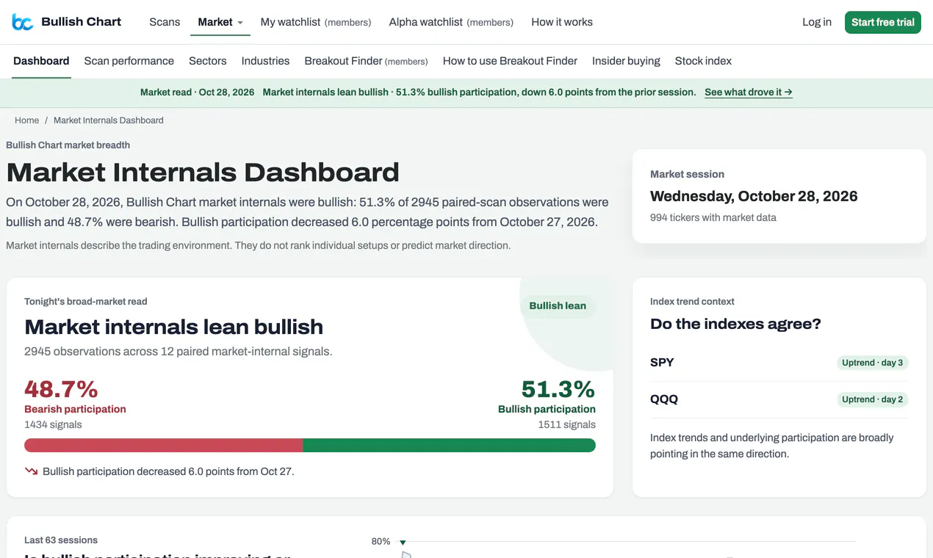Click the Bullish participation label
The height and width of the screenshot is (558, 933).
coord(547,409)
